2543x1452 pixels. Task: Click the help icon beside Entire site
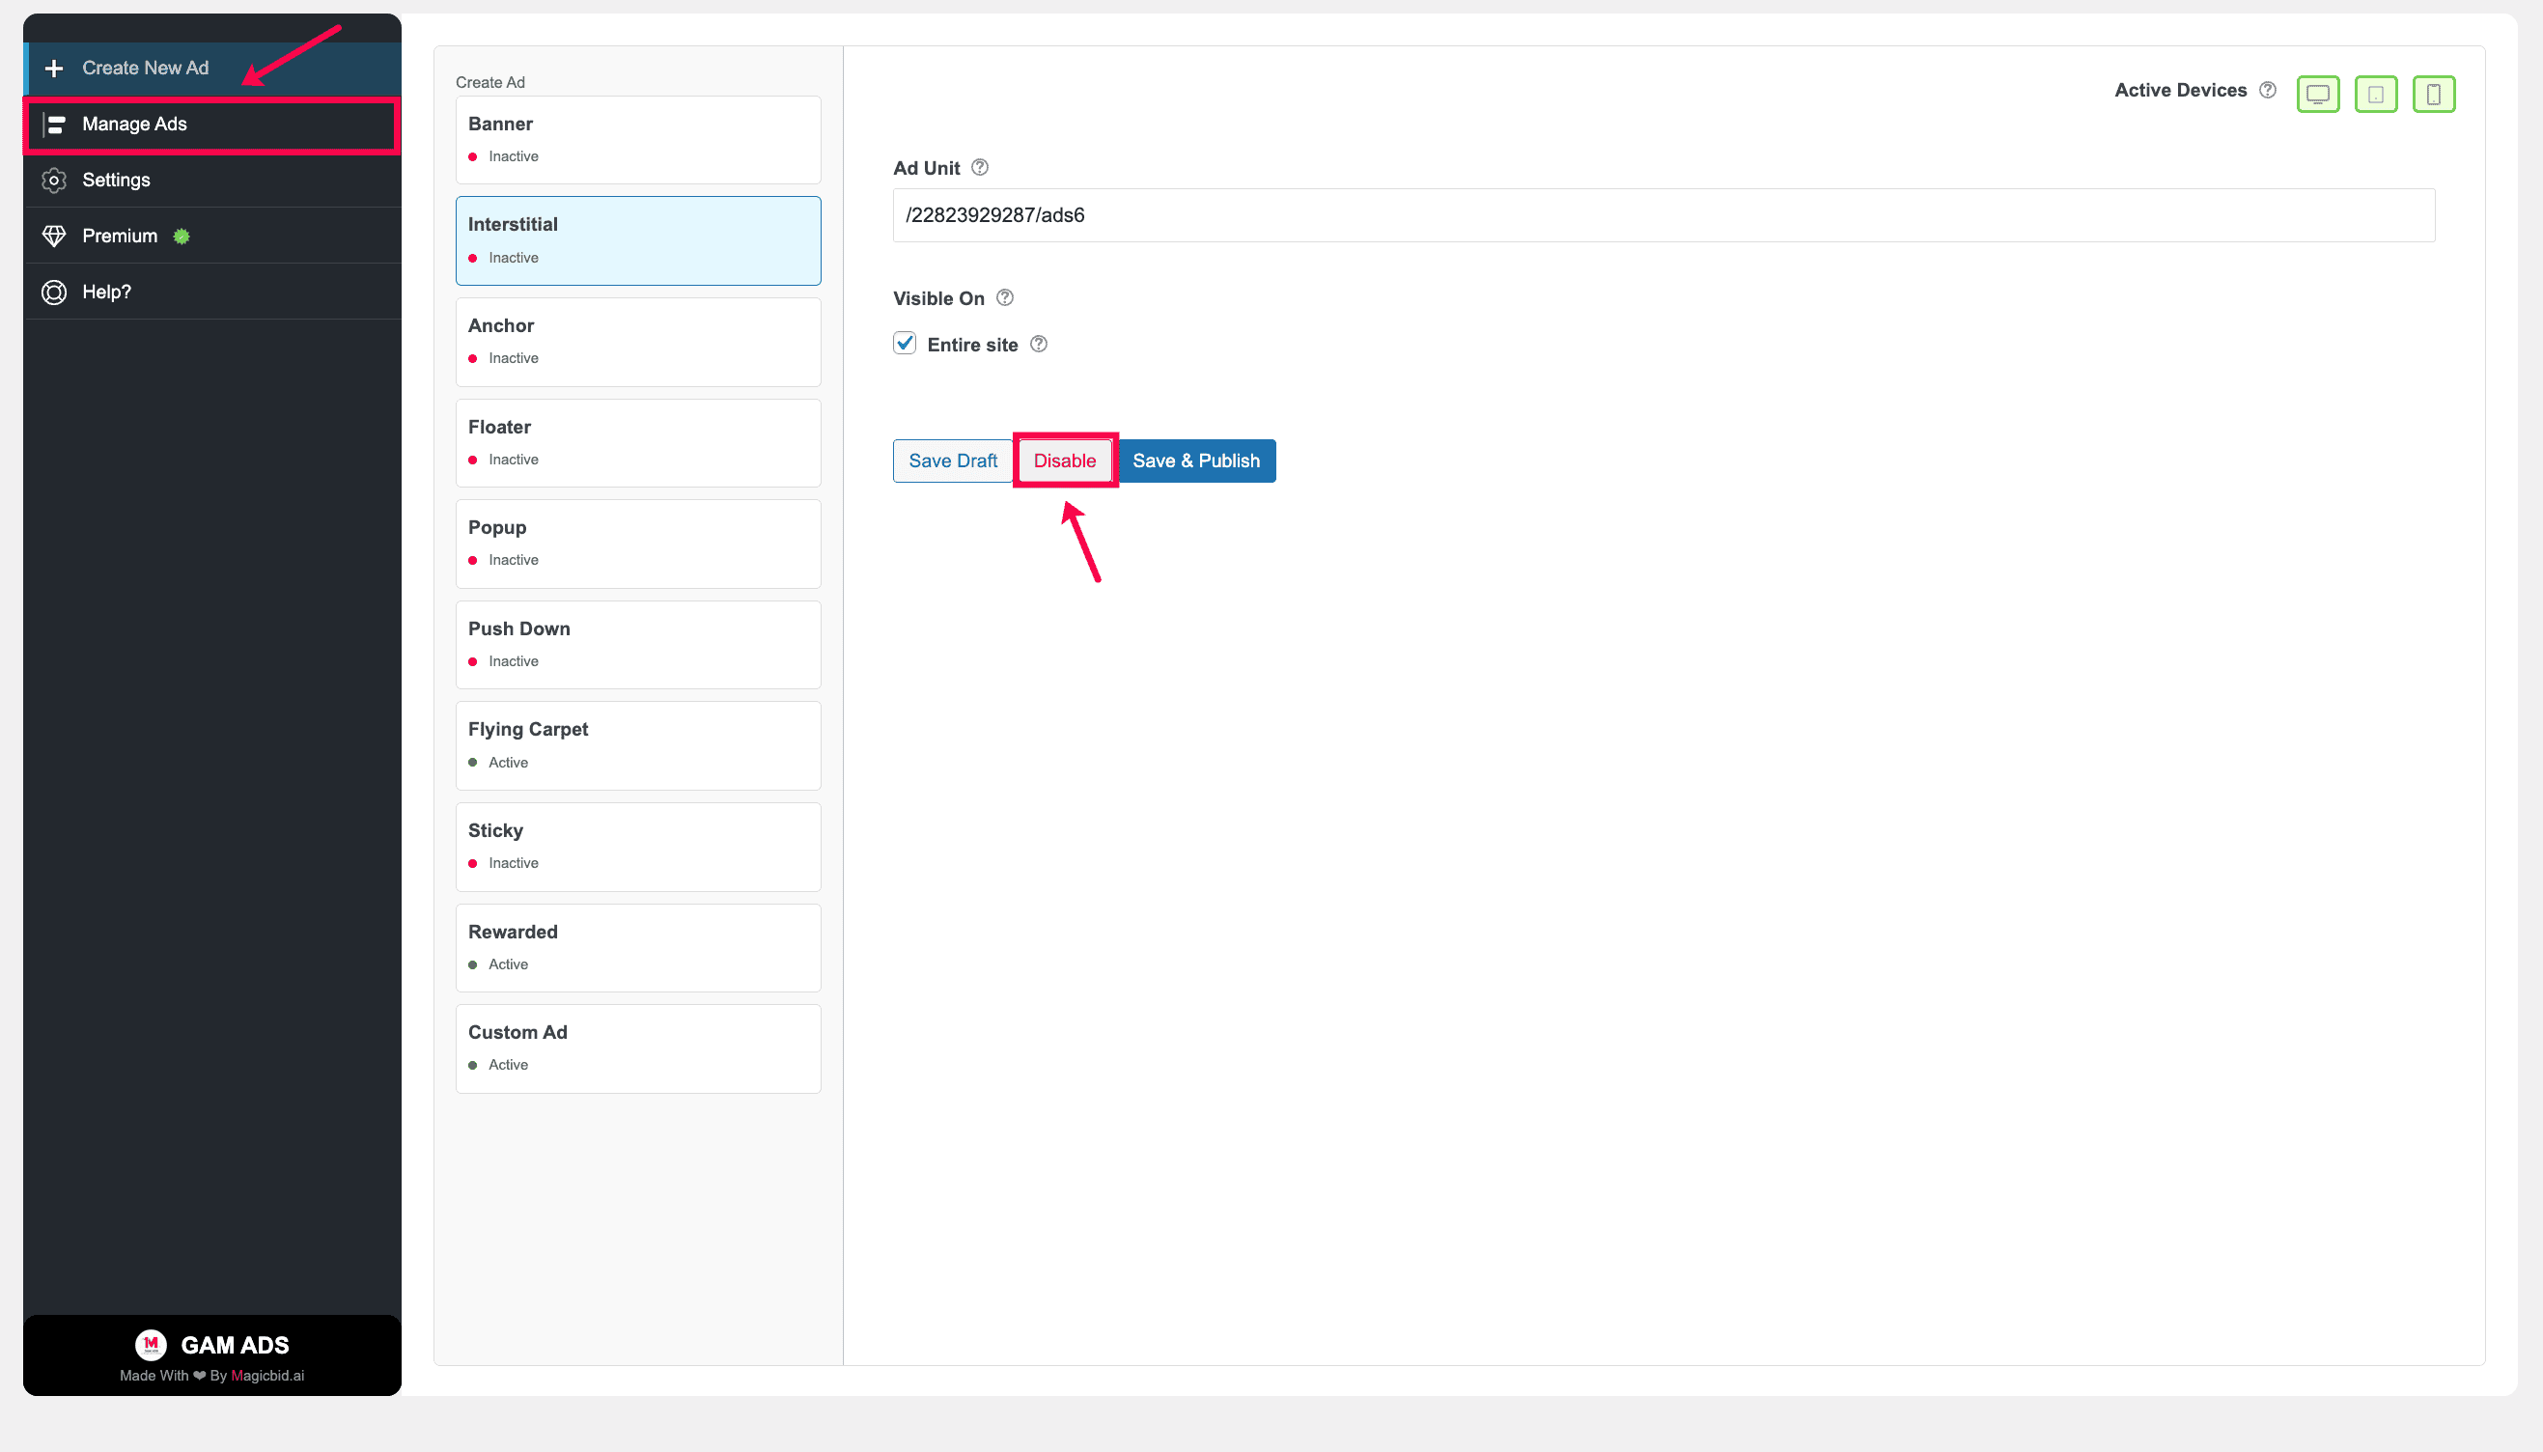point(1038,344)
